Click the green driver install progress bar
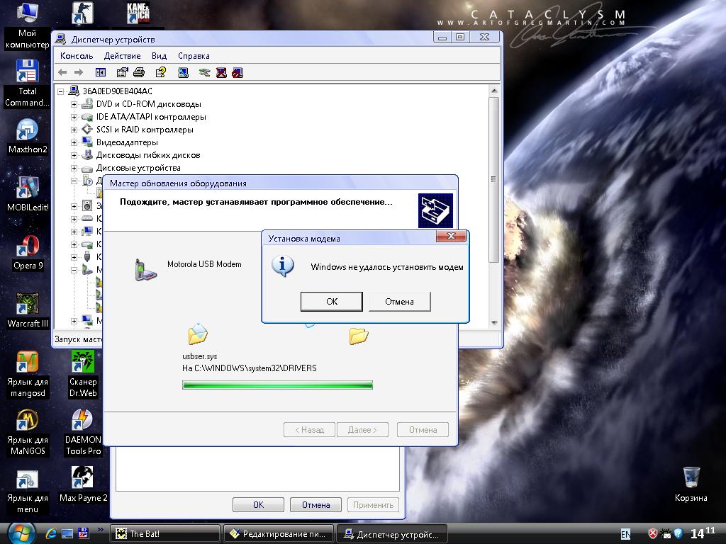The image size is (726, 544). click(x=277, y=385)
